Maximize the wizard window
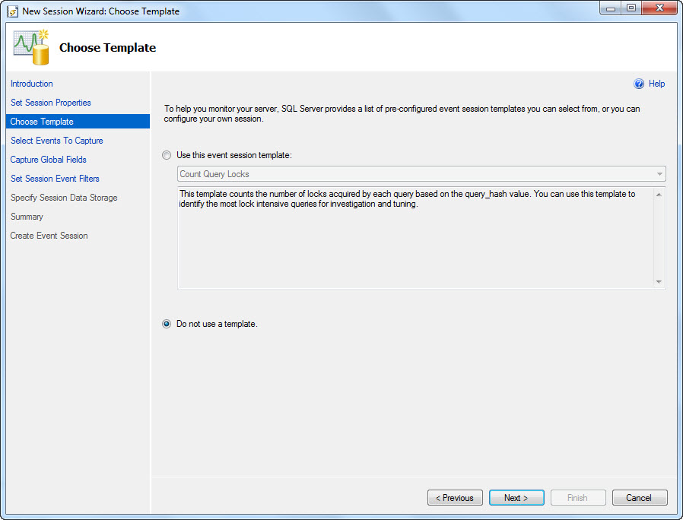Viewport: 683px width, 520px height. click(x=631, y=8)
